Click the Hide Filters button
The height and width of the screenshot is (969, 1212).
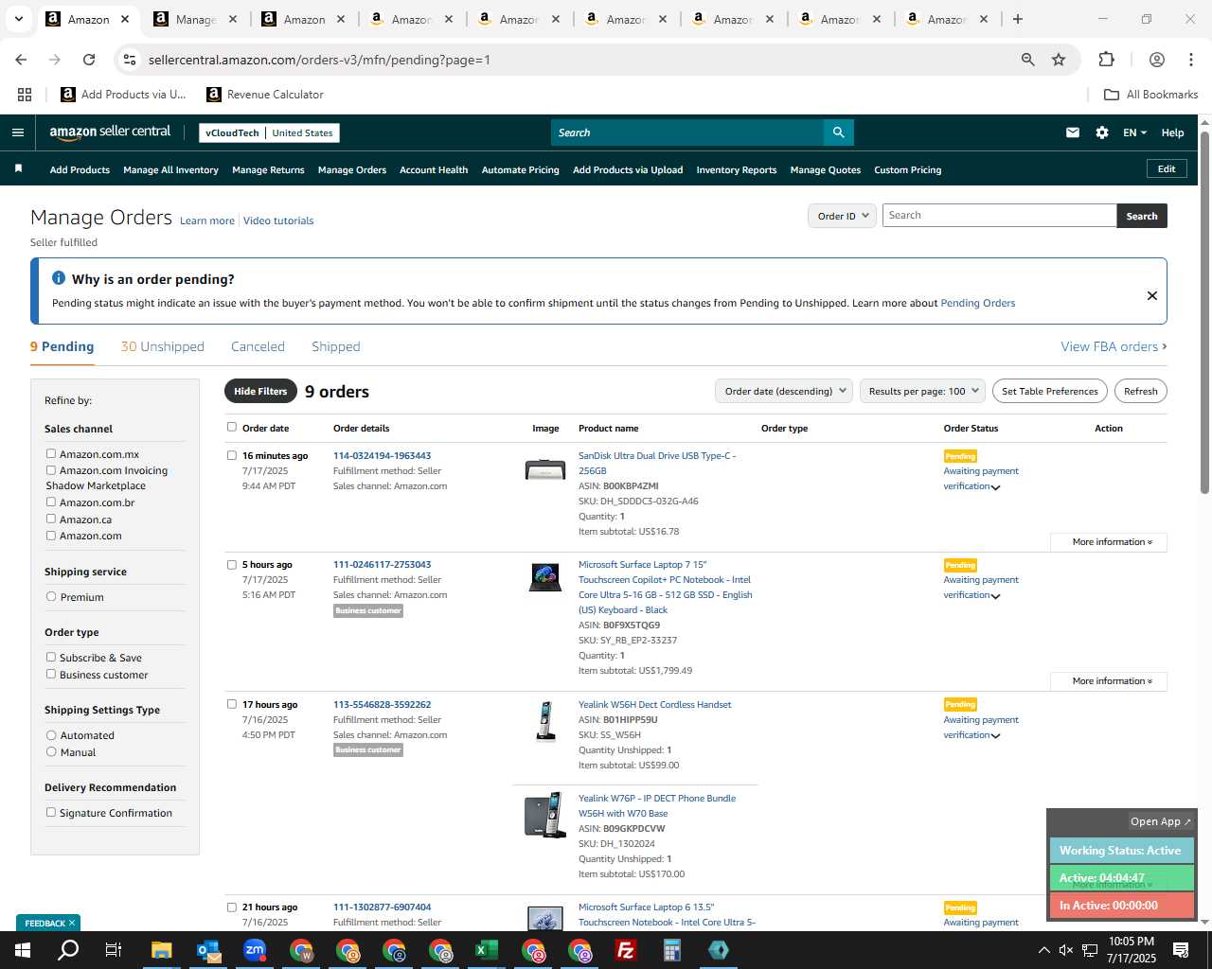point(260,391)
